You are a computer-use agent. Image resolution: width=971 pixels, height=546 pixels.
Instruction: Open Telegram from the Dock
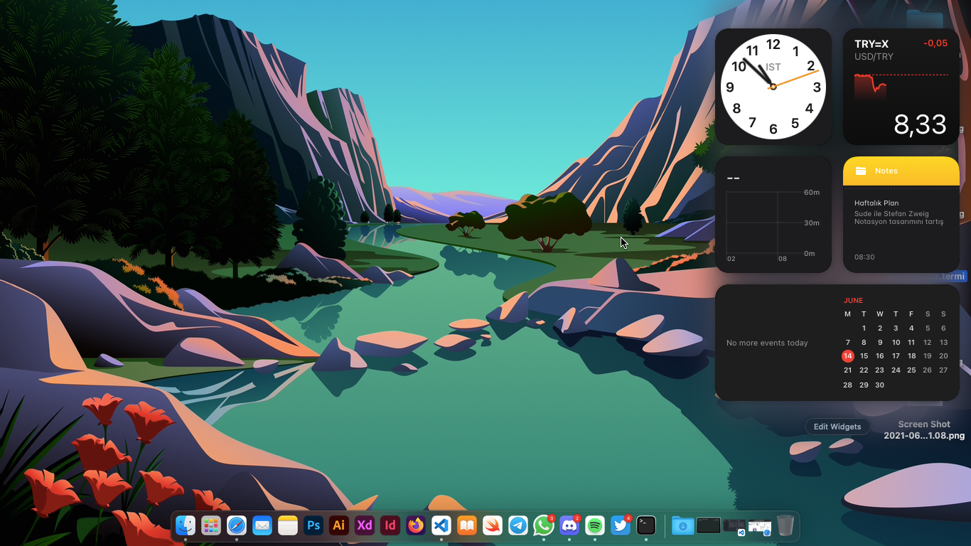(518, 525)
